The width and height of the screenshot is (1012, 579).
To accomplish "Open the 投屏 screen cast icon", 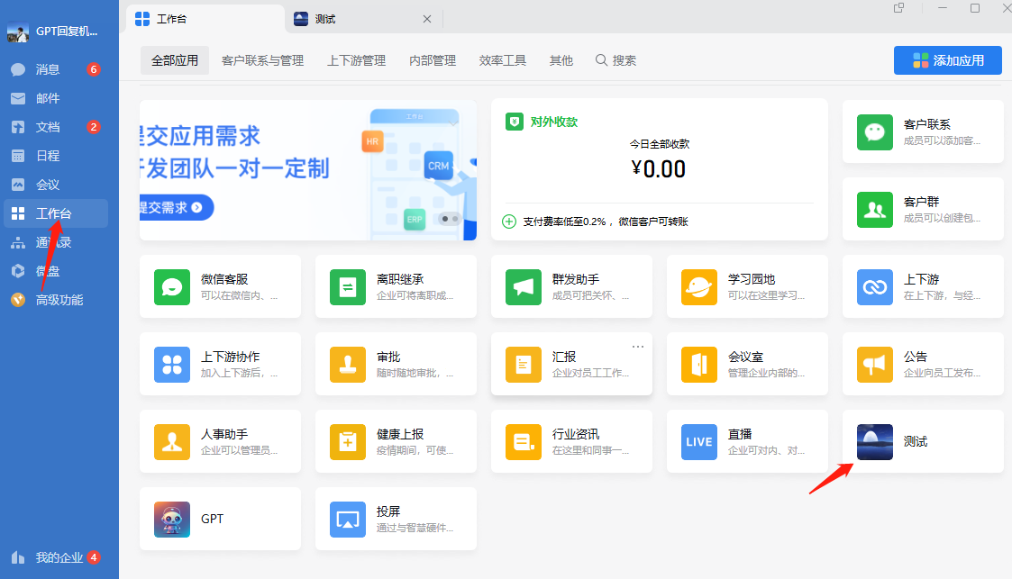I will [x=348, y=519].
